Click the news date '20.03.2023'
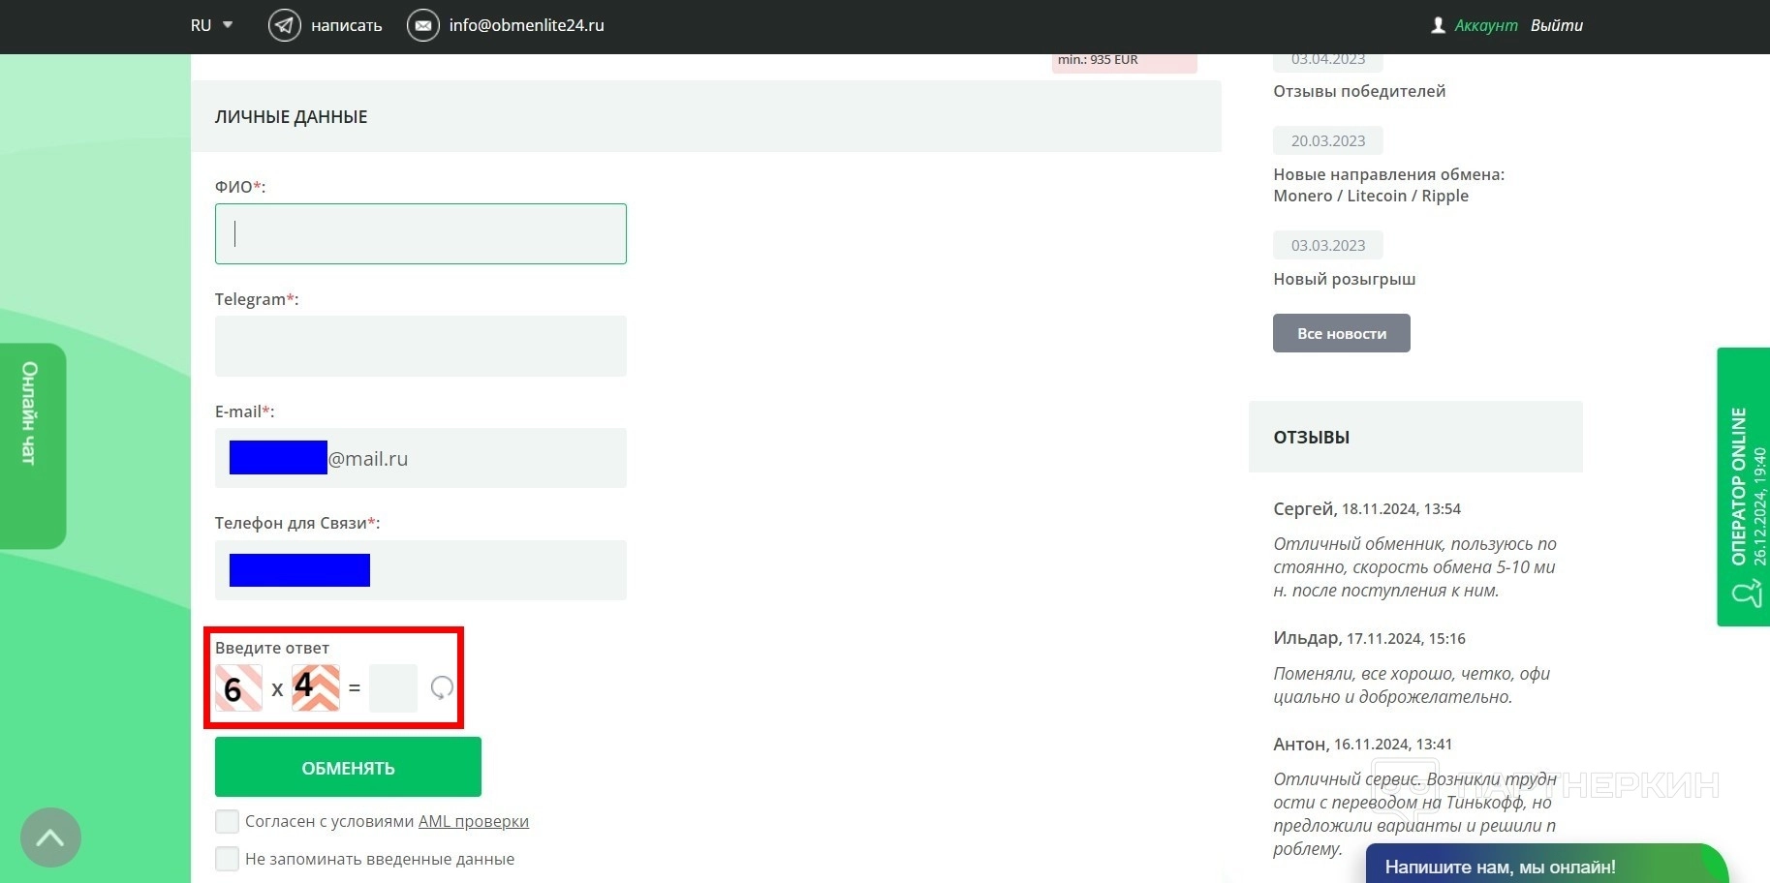 pyautogui.click(x=1328, y=140)
